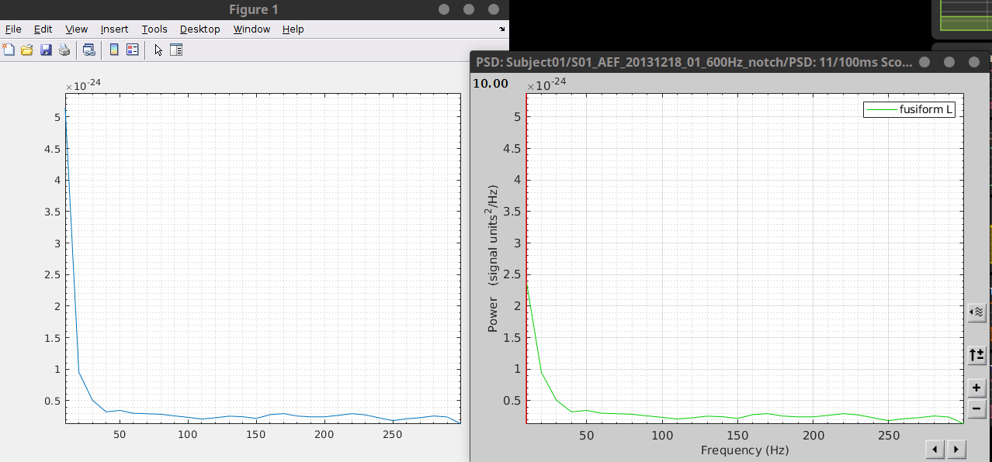This screenshot has width=992, height=462.
Task: Click the green graph thumbnail in top-right corner
Action: 966,16
